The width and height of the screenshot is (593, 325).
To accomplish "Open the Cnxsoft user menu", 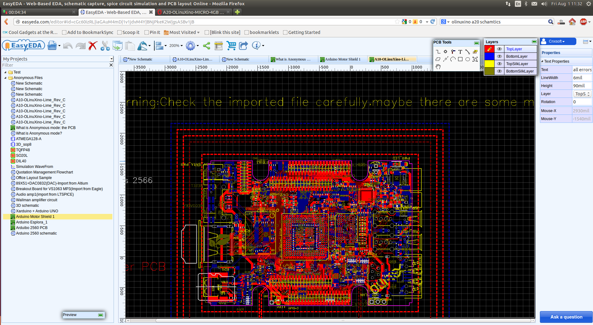I will (558, 41).
